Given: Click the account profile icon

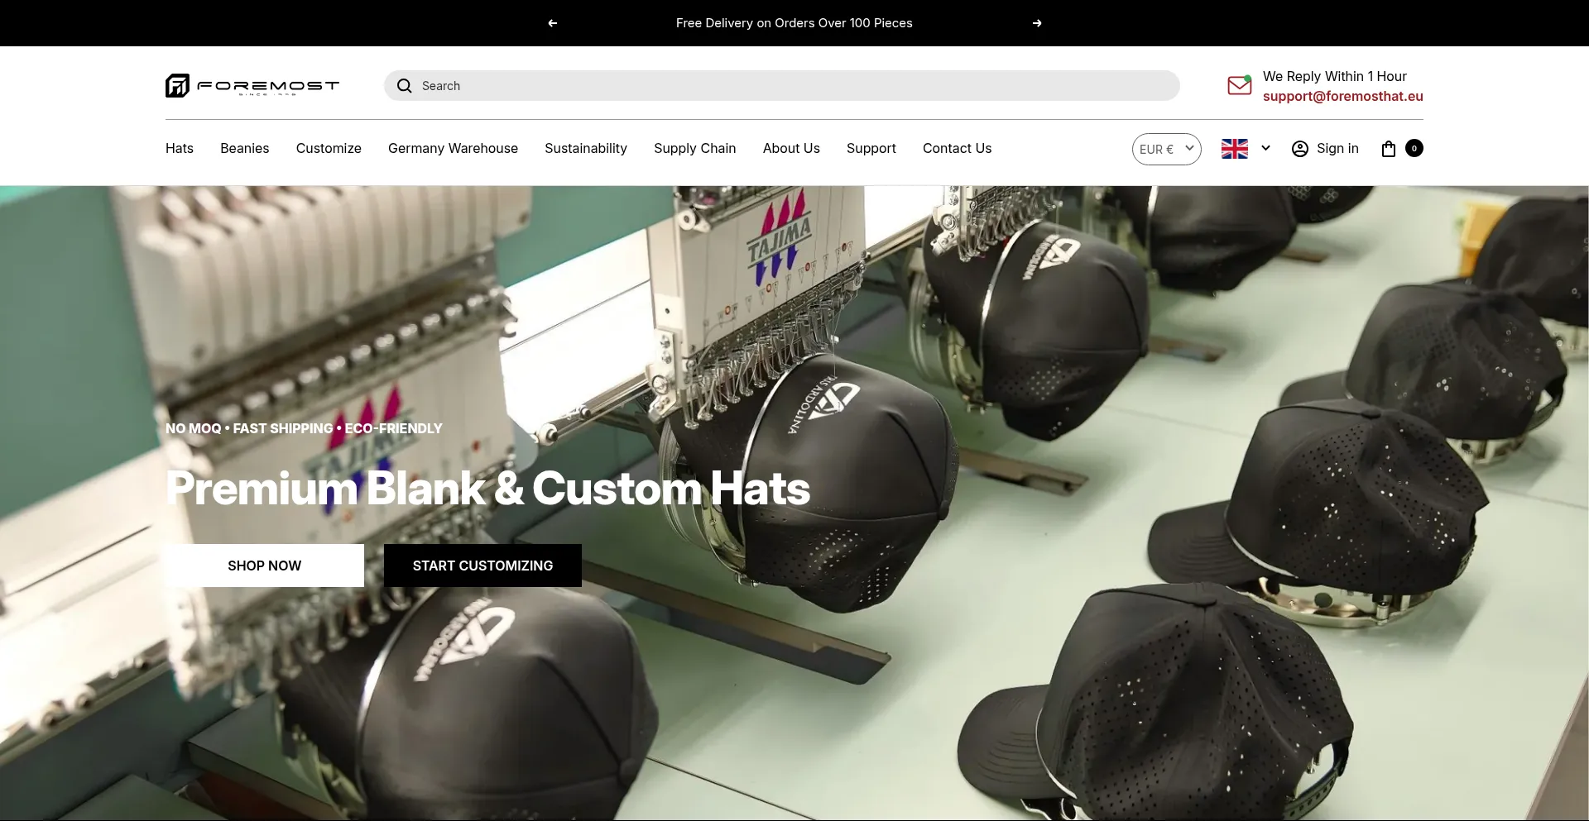Looking at the screenshot, I should click(1300, 149).
